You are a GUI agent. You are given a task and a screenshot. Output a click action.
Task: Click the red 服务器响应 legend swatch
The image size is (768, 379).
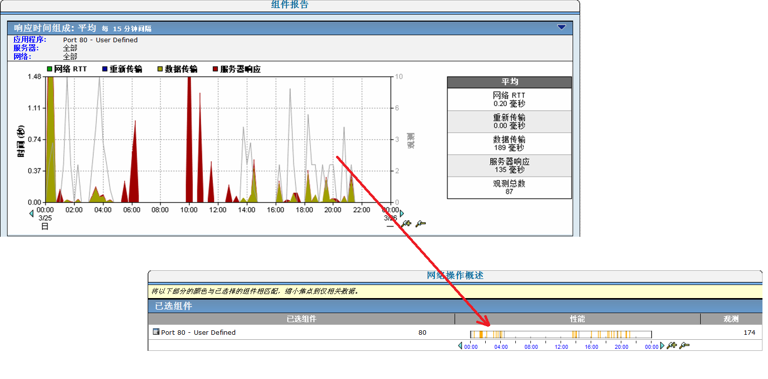215,69
